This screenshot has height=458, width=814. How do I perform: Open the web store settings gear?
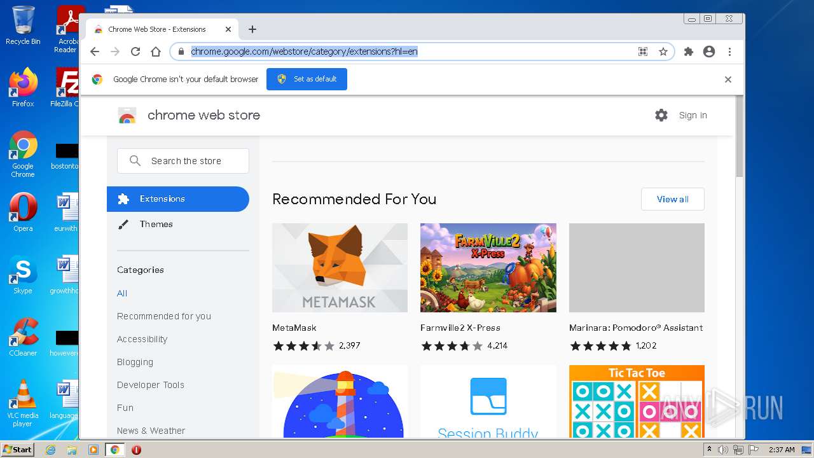click(661, 115)
